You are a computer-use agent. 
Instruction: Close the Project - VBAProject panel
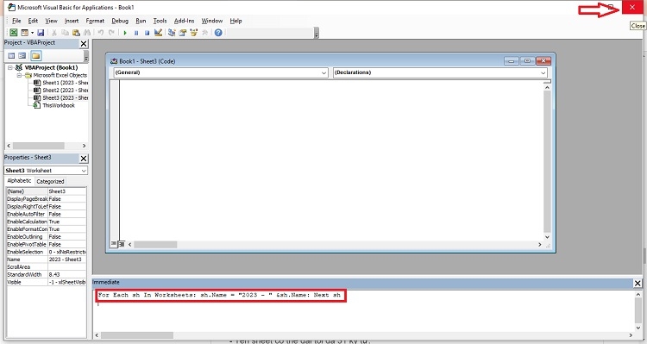(84, 44)
